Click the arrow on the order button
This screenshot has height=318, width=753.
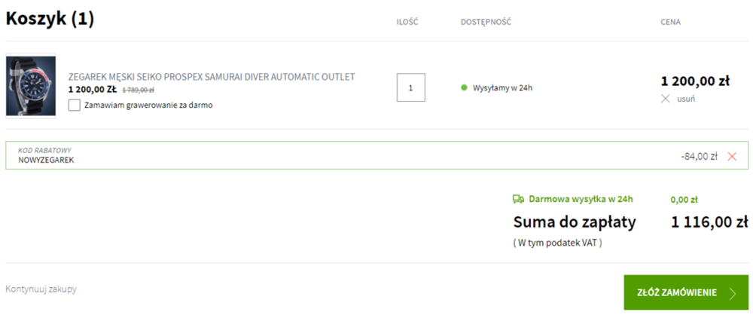pos(733,293)
